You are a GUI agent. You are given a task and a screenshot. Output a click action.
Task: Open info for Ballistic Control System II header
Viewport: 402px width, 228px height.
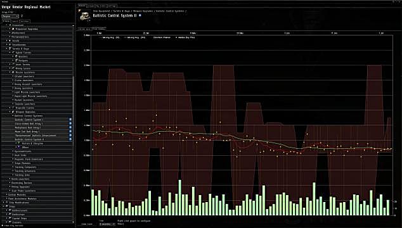(x=140, y=15)
